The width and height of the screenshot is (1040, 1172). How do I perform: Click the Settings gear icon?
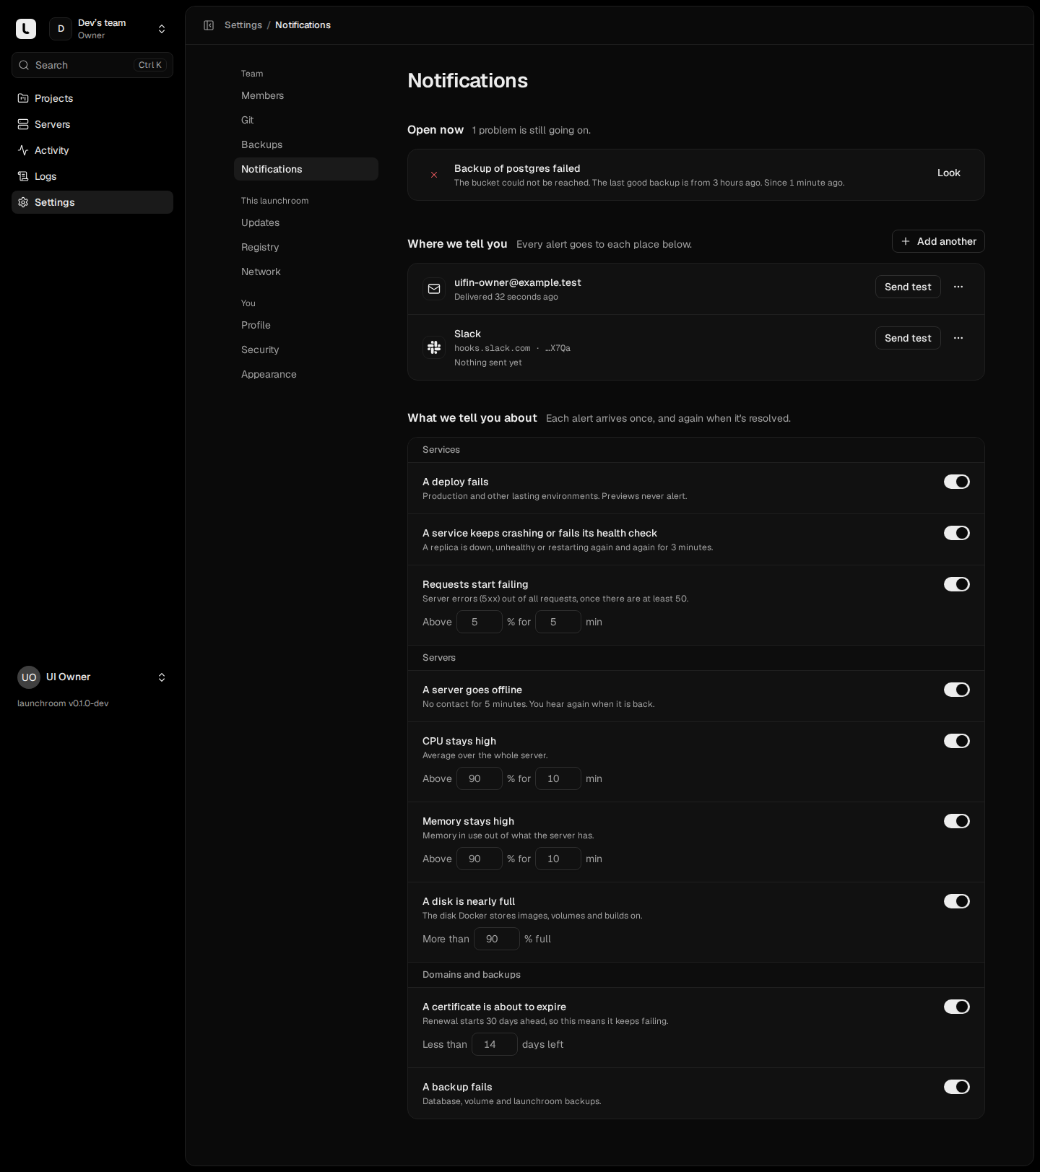tap(23, 202)
